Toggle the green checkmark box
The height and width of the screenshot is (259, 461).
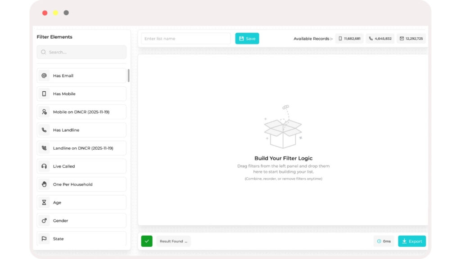[x=147, y=241]
